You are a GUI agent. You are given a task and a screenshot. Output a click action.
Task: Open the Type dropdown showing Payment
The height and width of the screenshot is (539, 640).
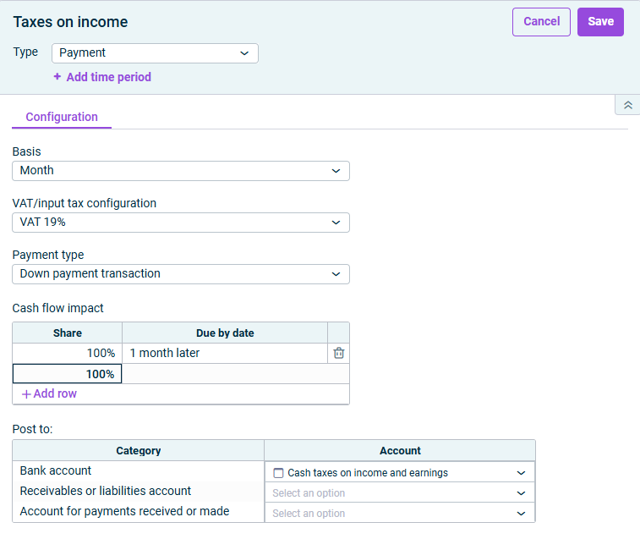click(x=155, y=53)
